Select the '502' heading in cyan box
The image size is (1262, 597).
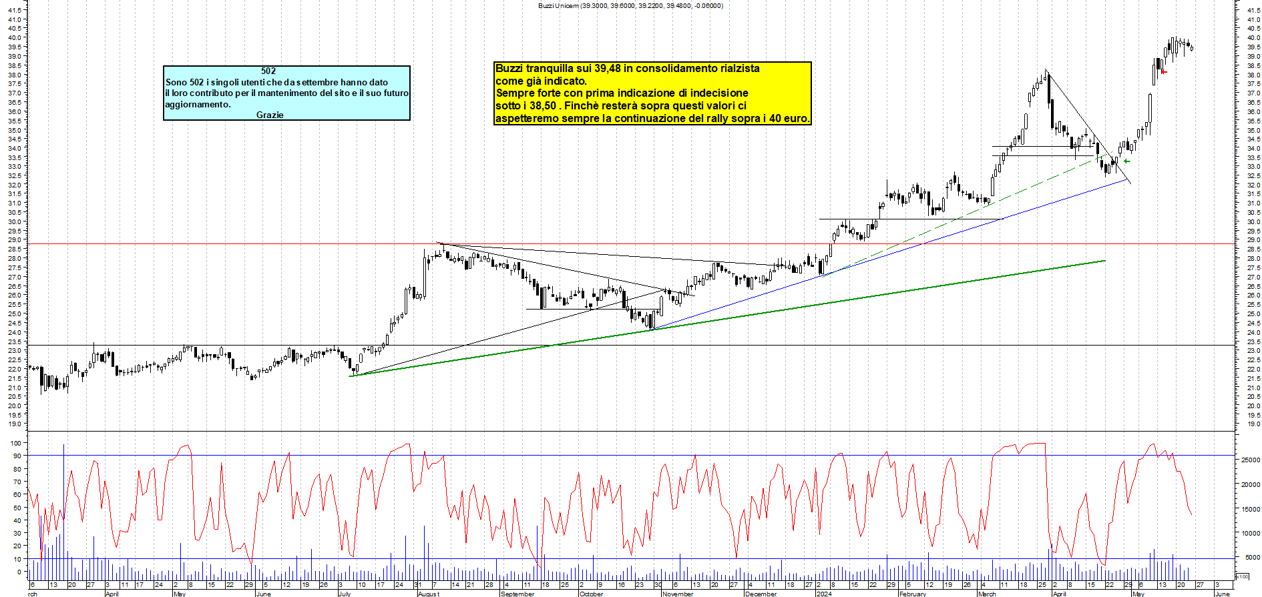268,71
